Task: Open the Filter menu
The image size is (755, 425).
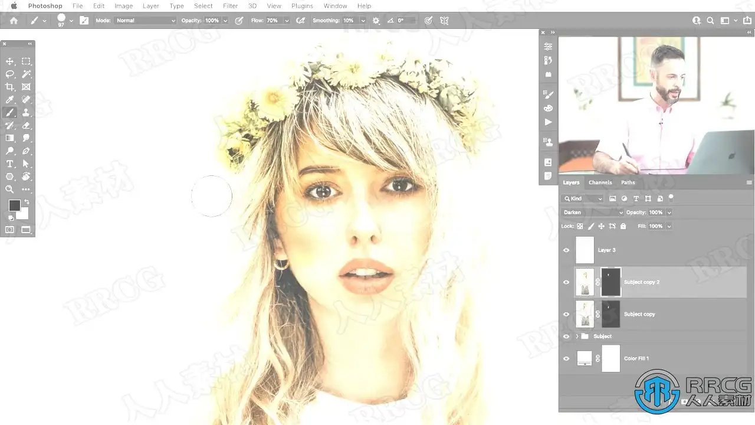Action: tap(231, 6)
